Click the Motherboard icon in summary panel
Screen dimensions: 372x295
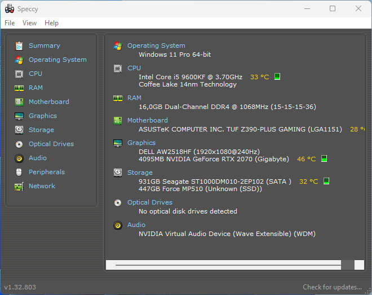[118, 121]
